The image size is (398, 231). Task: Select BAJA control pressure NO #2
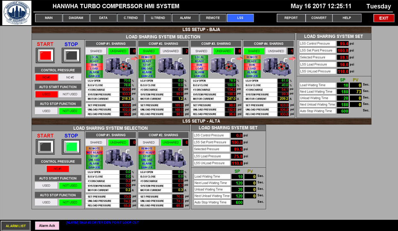point(70,77)
